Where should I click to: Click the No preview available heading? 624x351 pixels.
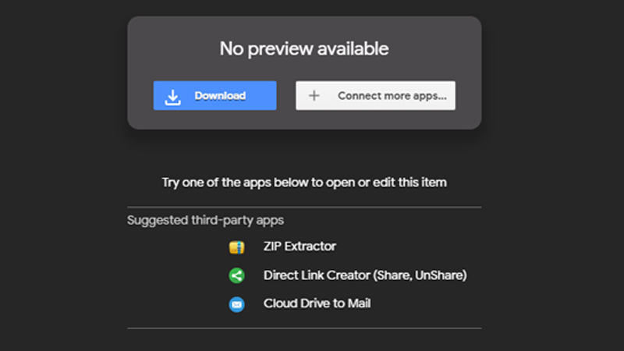click(x=304, y=49)
